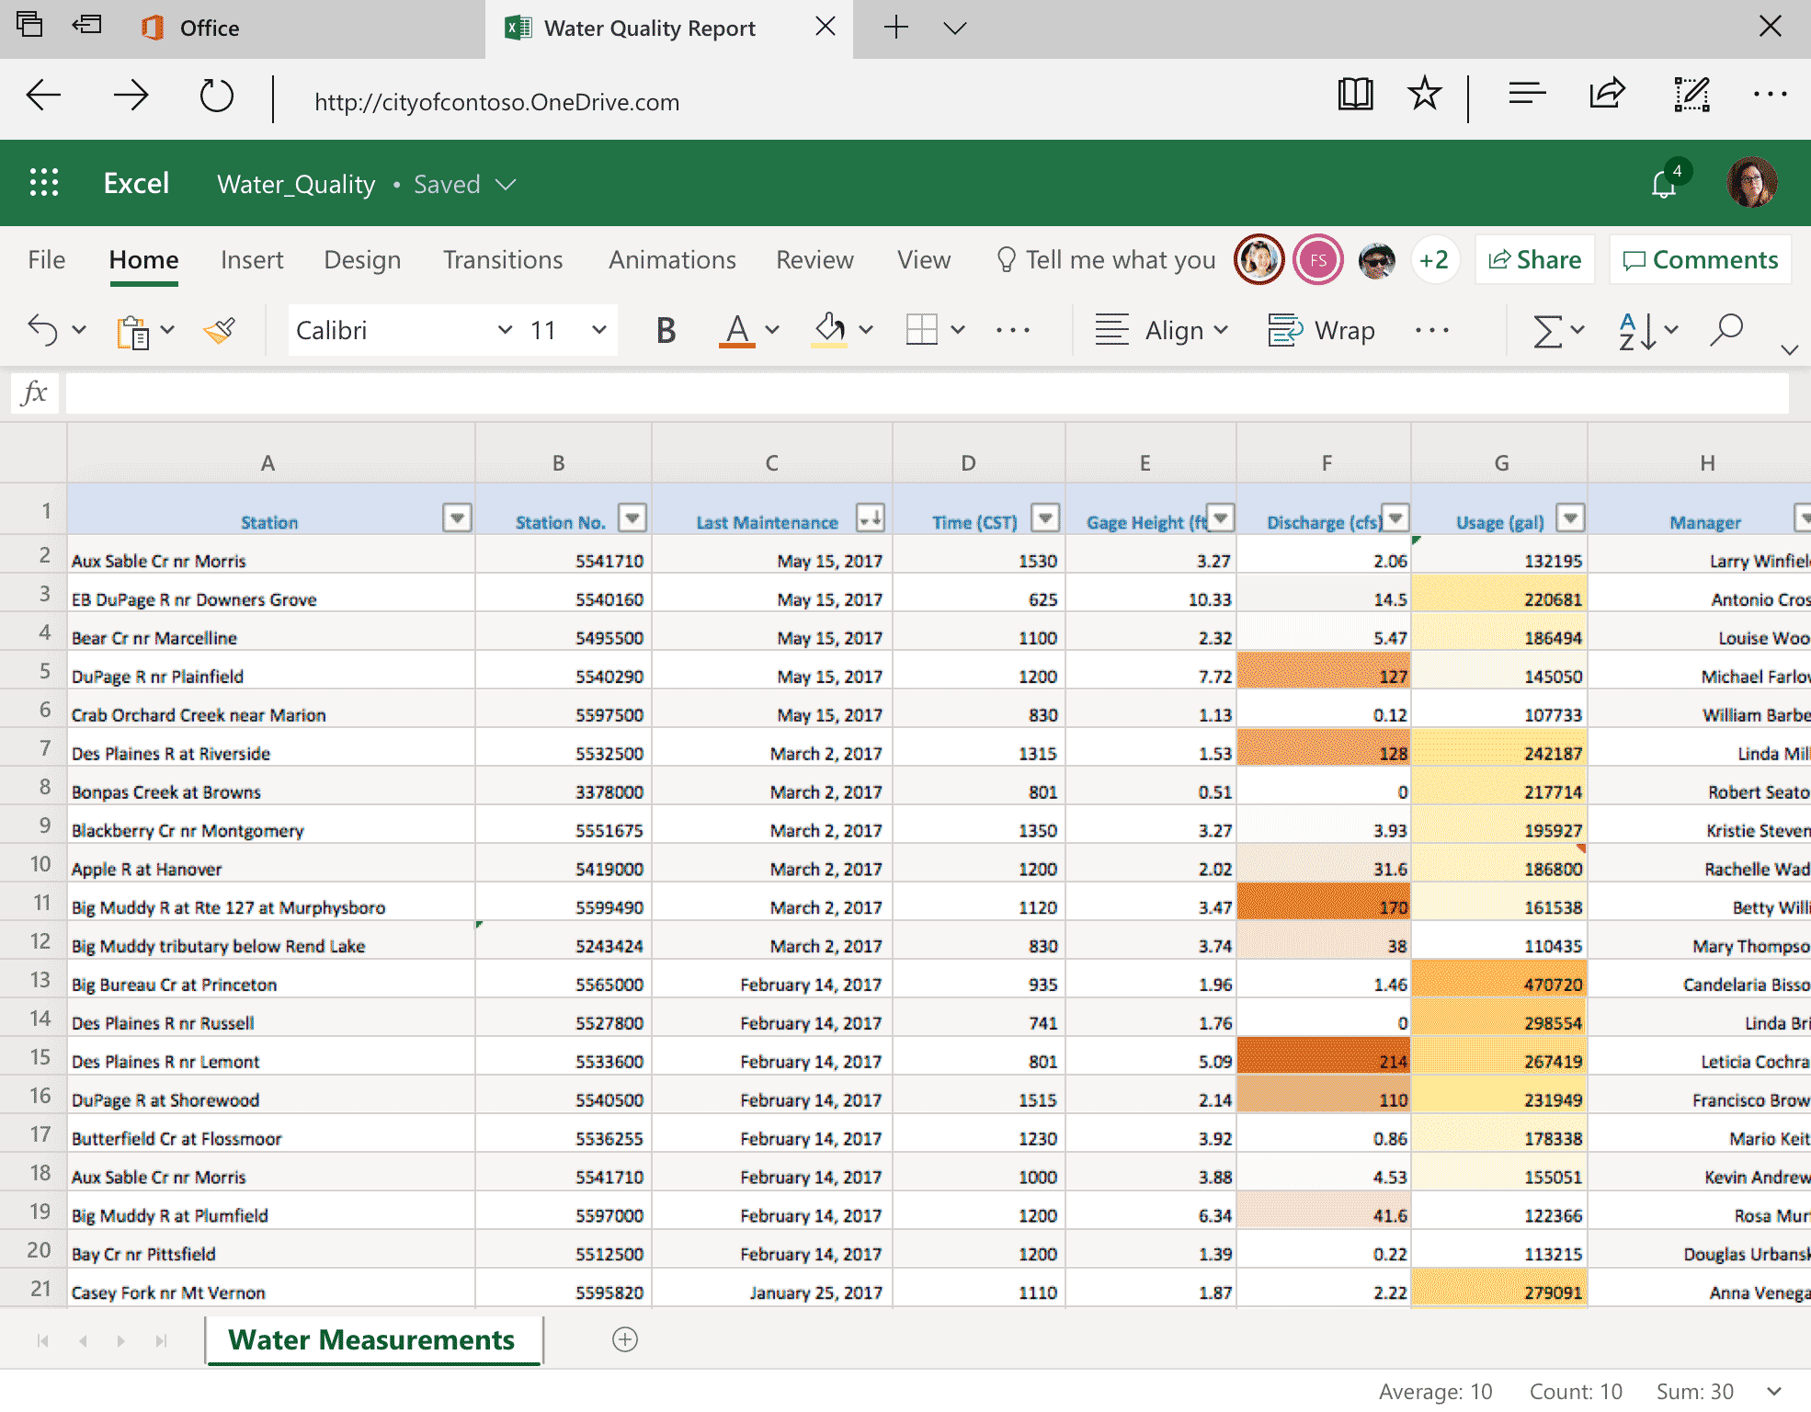Add a new sheet with plus button
1811x1412 pixels.
[x=625, y=1339]
